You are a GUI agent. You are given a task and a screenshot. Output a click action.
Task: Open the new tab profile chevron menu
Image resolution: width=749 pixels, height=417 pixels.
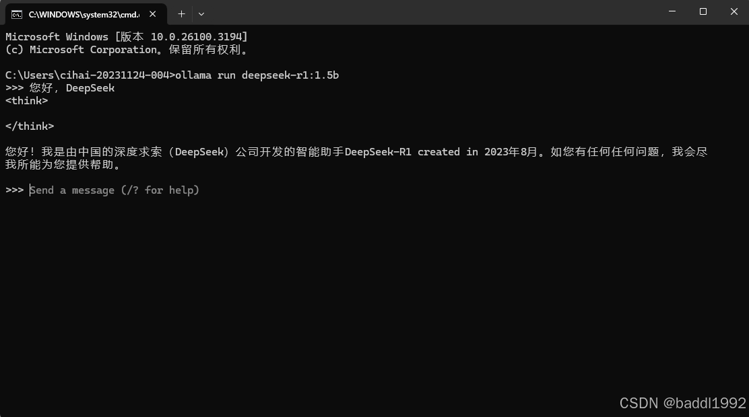click(x=200, y=13)
